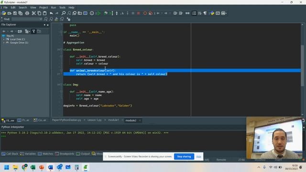The height and width of the screenshot is (172, 306).
Task: Open the Run menu
Action: [x=53, y=8]
